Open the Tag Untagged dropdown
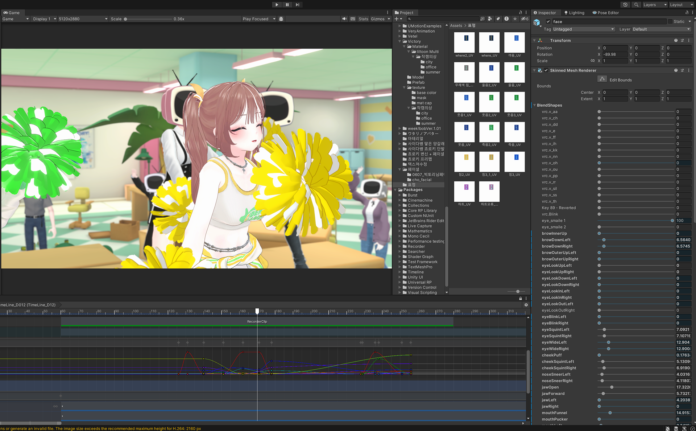Viewport: 696px width, 431px height. (583, 29)
